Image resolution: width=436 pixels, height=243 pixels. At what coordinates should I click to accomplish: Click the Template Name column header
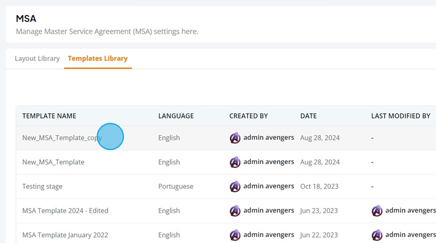[49, 116]
